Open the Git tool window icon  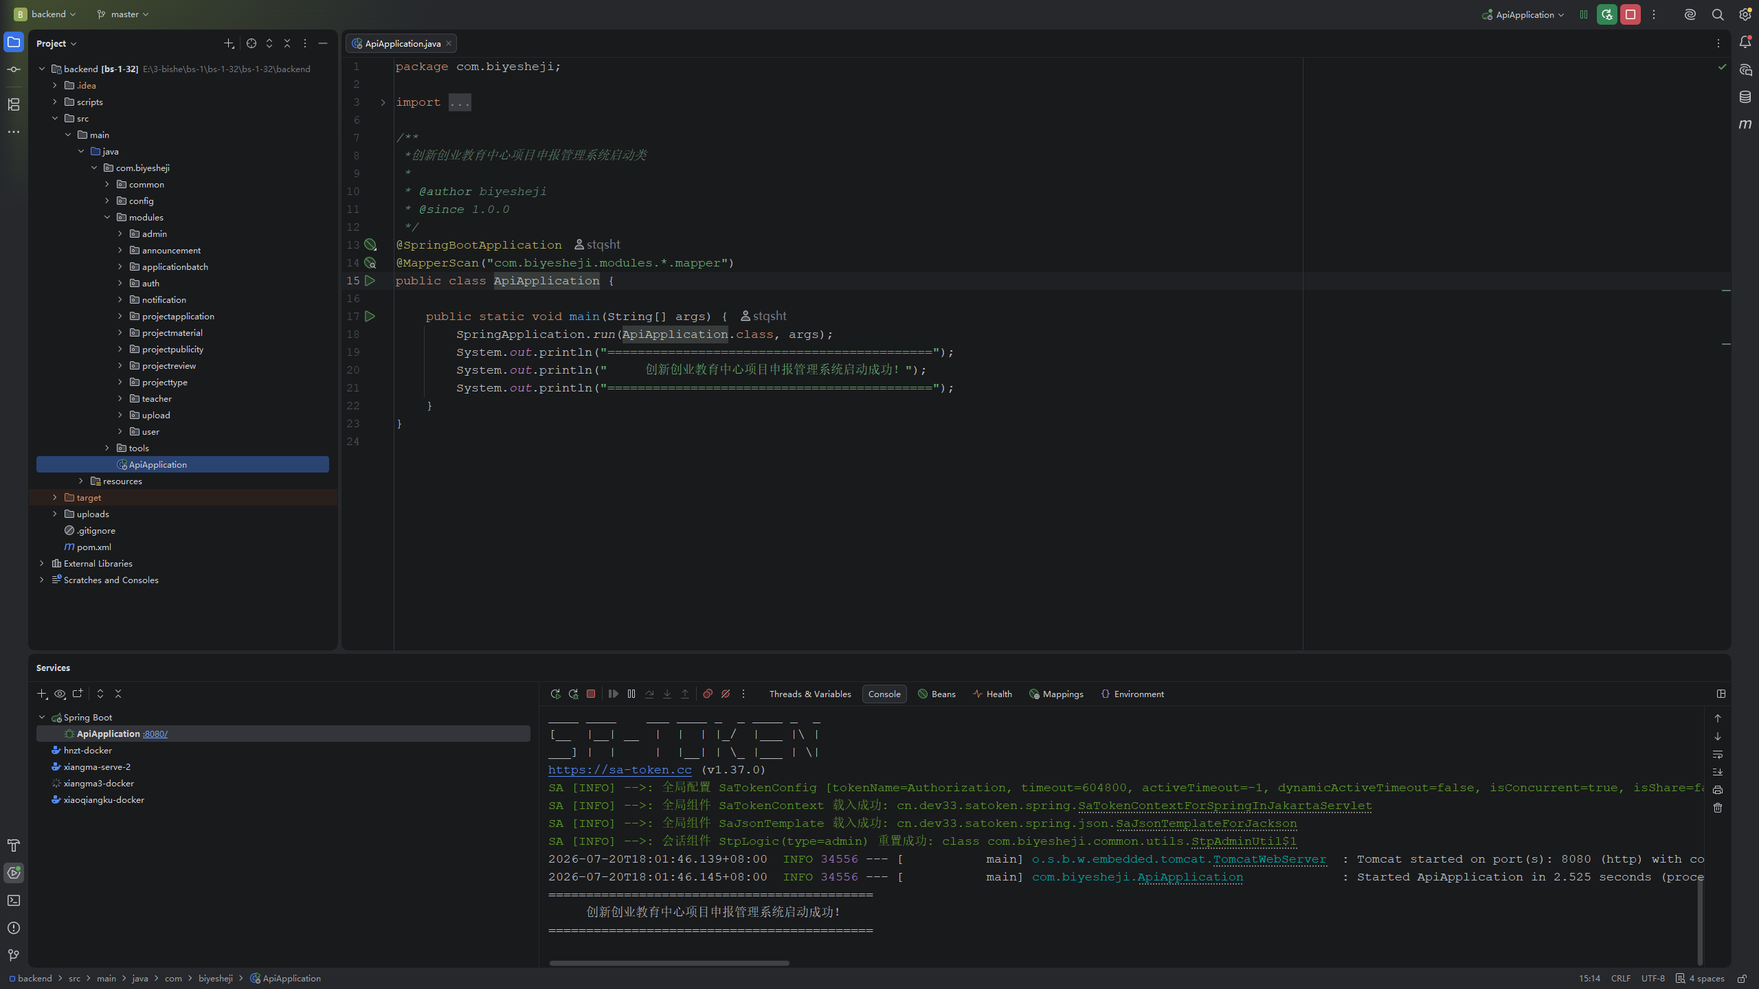(x=14, y=955)
